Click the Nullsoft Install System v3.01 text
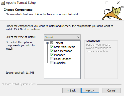The height and width of the screenshot is (96, 124). (x=19, y=84)
